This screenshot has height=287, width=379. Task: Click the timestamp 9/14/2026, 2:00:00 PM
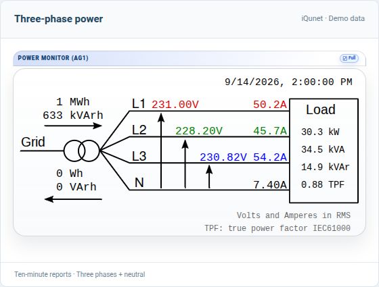(288, 82)
